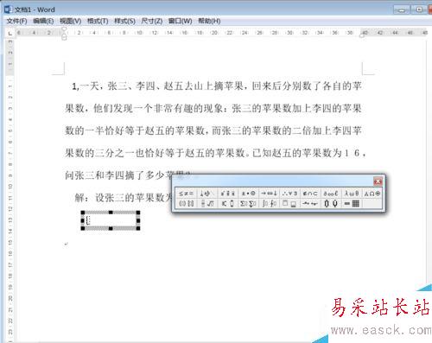Open the 格式(T) menu
The width and height of the screenshot is (432, 343).
point(98,21)
